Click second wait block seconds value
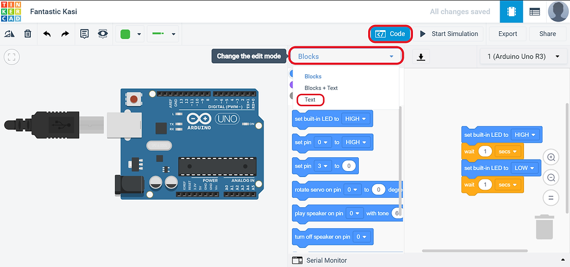570x267 pixels. coord(485,185)
